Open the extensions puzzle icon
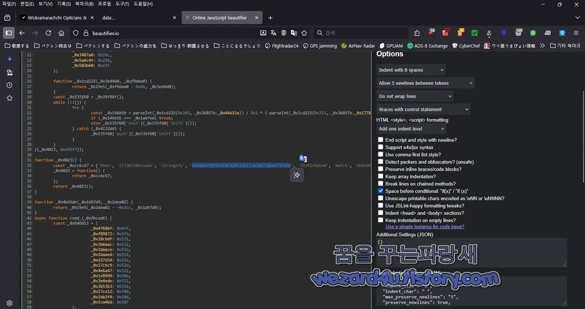 click(417, 33)
